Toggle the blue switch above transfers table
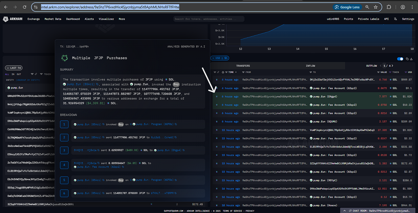 (x=400, y=59)
